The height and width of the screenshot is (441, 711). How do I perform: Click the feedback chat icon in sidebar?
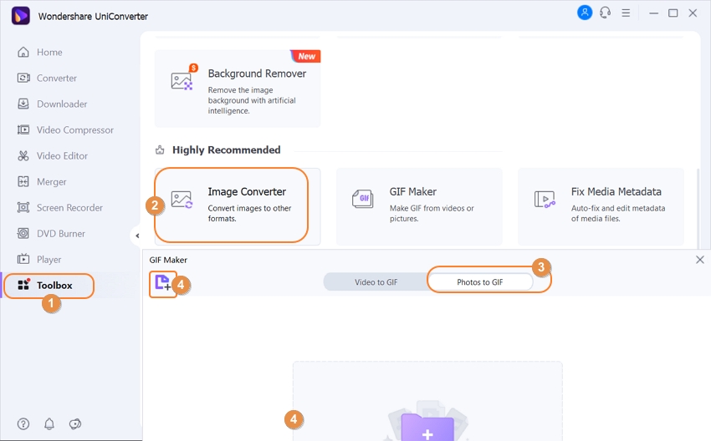point(74,423)
